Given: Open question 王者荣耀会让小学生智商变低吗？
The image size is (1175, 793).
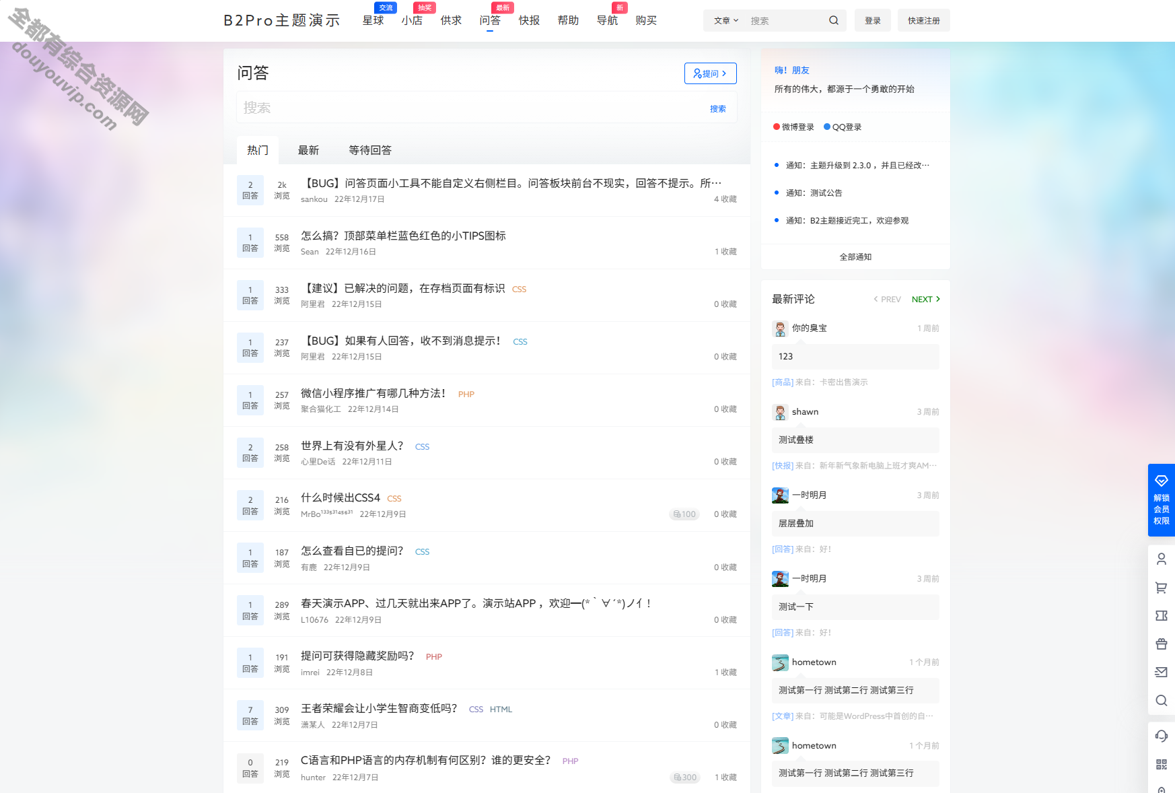Looking at the screenshot, I should (379, 708).
